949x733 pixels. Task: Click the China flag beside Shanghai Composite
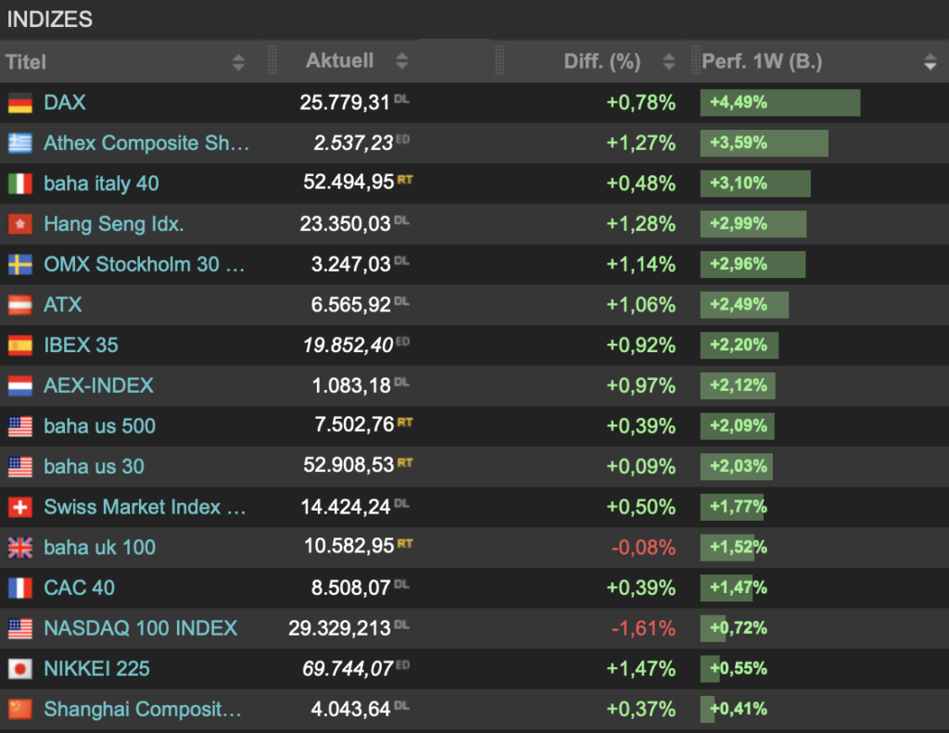(x=20, y=710)
